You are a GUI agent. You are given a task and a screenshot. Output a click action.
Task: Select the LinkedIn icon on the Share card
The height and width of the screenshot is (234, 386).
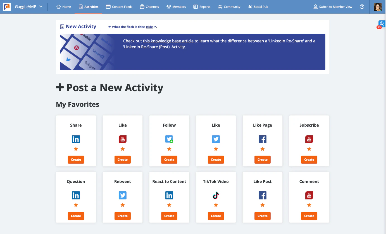76,139
